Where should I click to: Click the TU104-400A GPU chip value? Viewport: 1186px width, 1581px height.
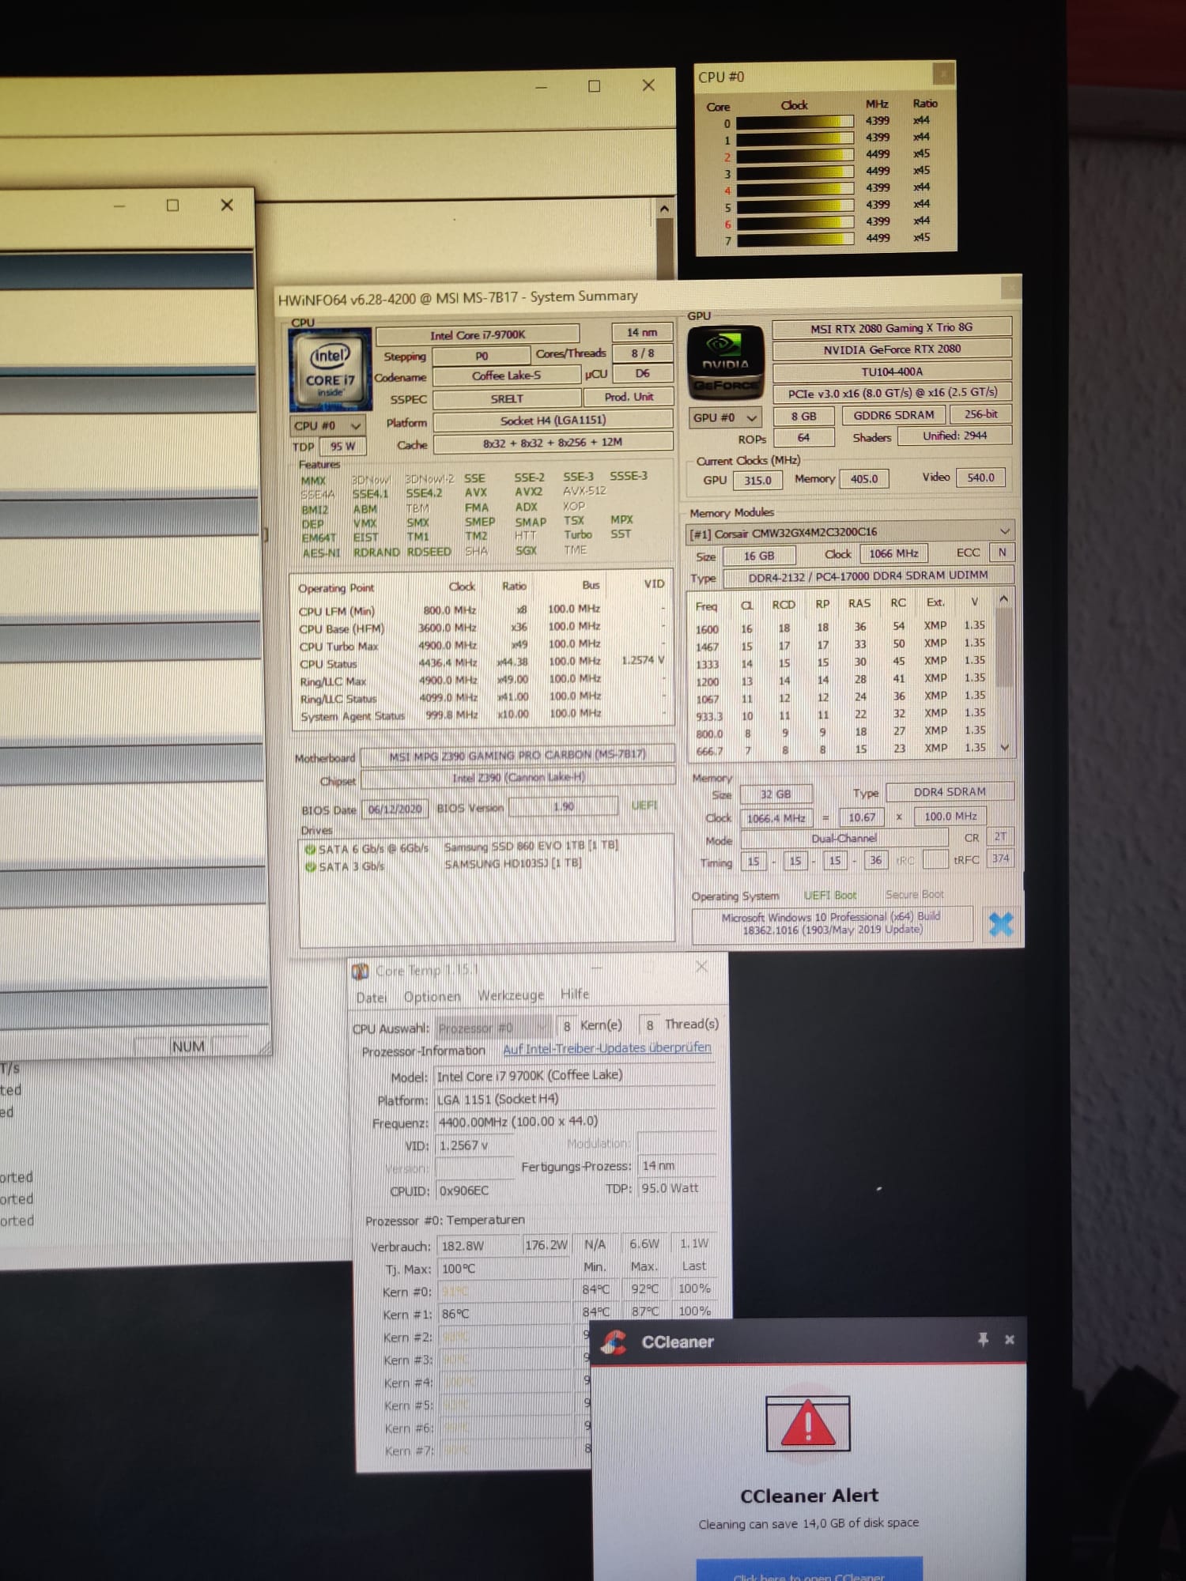coord(892,371)
